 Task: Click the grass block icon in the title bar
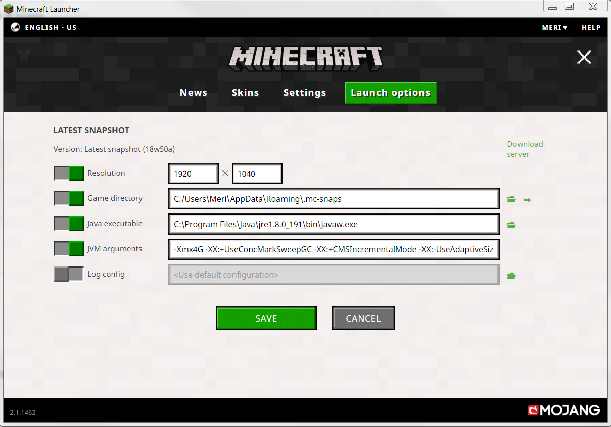point(9,9)
